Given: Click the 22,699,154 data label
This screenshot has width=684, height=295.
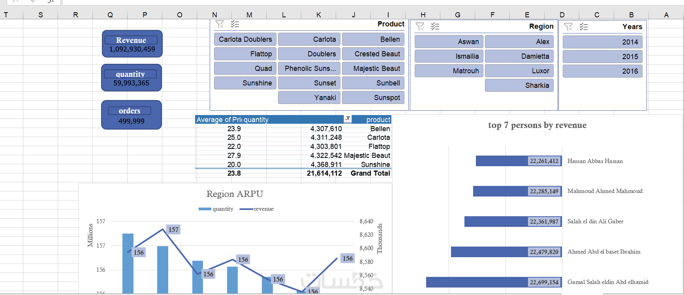Looking at the screenshot, I should point(544,282).
